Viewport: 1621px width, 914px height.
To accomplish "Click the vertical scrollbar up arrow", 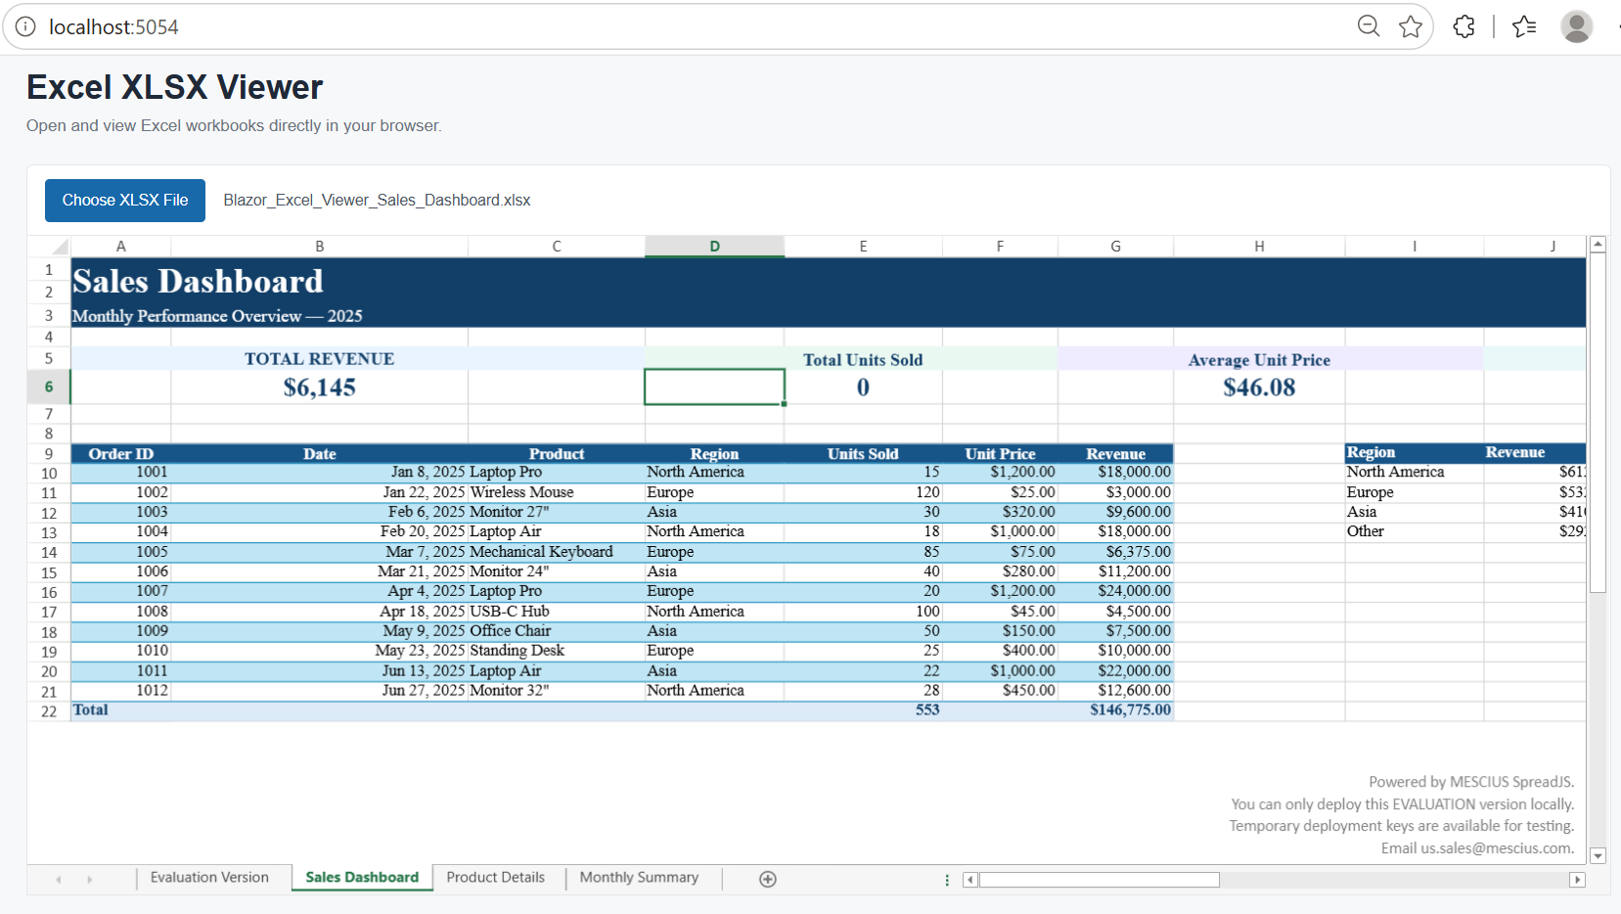I will [x=1598, y=244].
